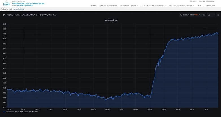Open the ΧΑΡΤΕΣ ΔΕΔΟΜΕΝΩΝ menu item

(x=109, y=5)
